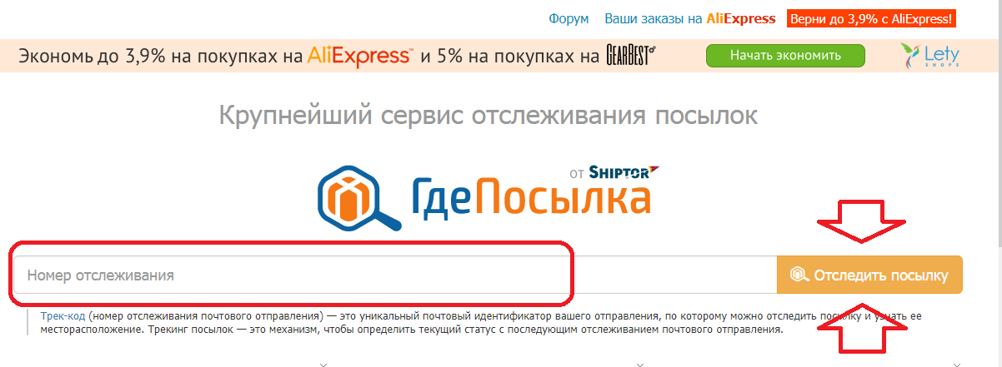The image size is (1002, 367).
Task: Click the green Начать экономить button
Action: click(x=785, y=56)
